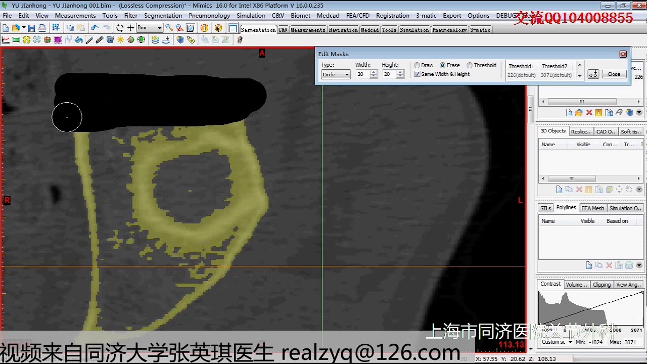Click the Undo arrow icon
This screenshot has height=364, width=647.
[x=95, y=28]
